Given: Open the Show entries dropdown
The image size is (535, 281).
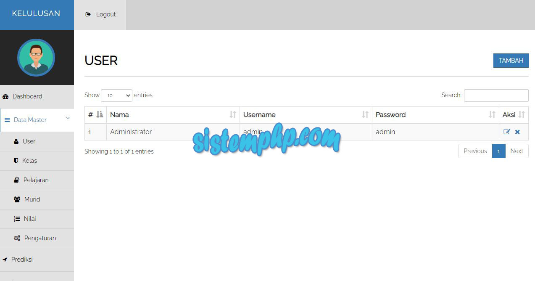Looking at the screenshot, I should tap(116, 95).
